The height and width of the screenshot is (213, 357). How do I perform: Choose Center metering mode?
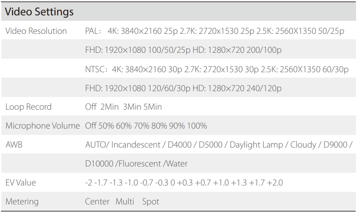pyautogui.click(x=97, y=202)
